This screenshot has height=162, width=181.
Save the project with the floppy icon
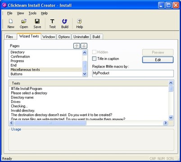click(37, 24)
